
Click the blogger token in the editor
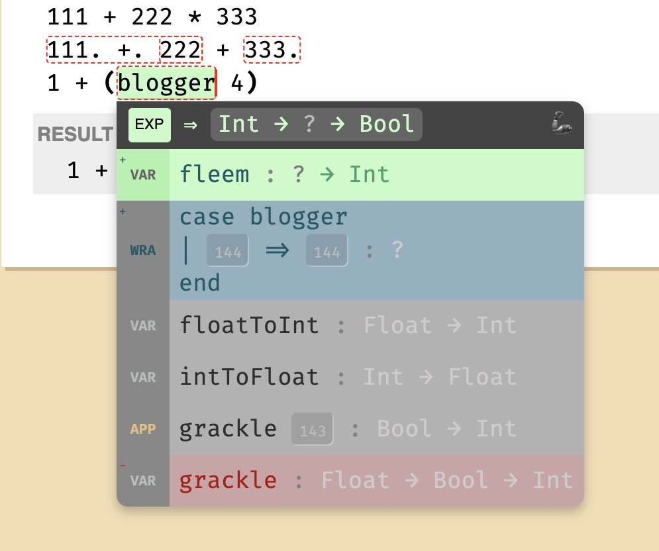point(166,83)
